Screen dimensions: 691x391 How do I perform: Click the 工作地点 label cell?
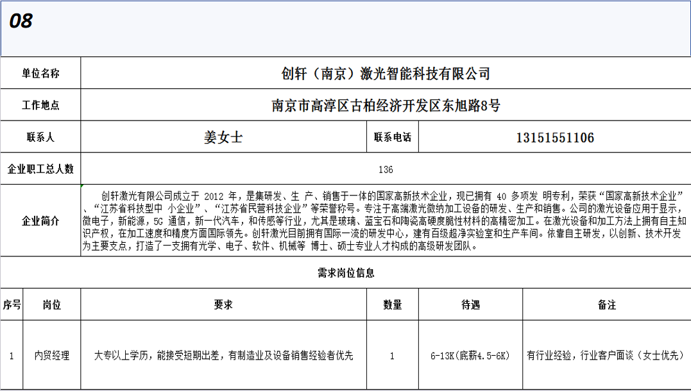click(x=40, y=106)
